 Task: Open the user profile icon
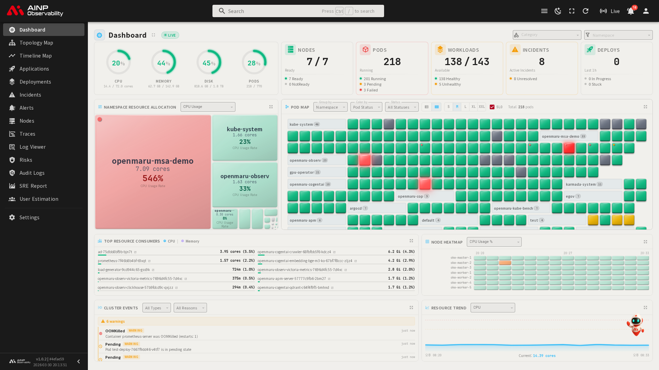click(x=646, y=11)
